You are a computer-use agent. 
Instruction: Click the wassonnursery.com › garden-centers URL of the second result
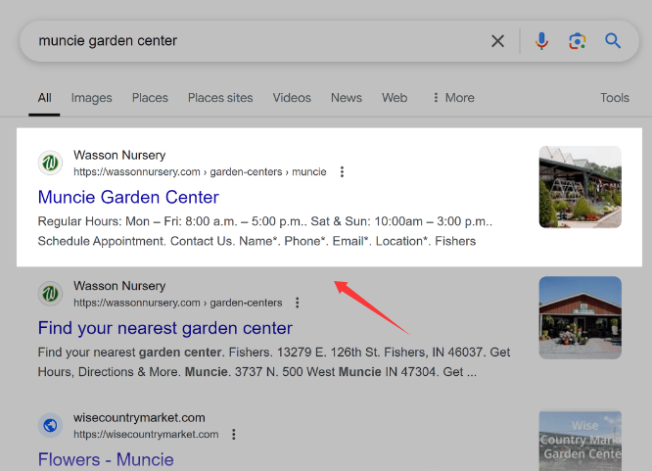click(x=178, y=303)
